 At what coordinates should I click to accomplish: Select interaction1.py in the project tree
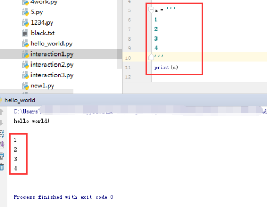point(52,54)
